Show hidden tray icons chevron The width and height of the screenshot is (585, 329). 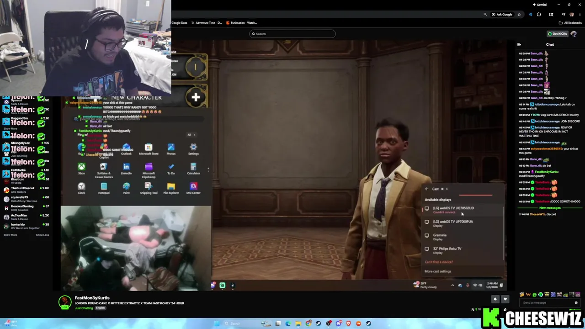[452, 285]
